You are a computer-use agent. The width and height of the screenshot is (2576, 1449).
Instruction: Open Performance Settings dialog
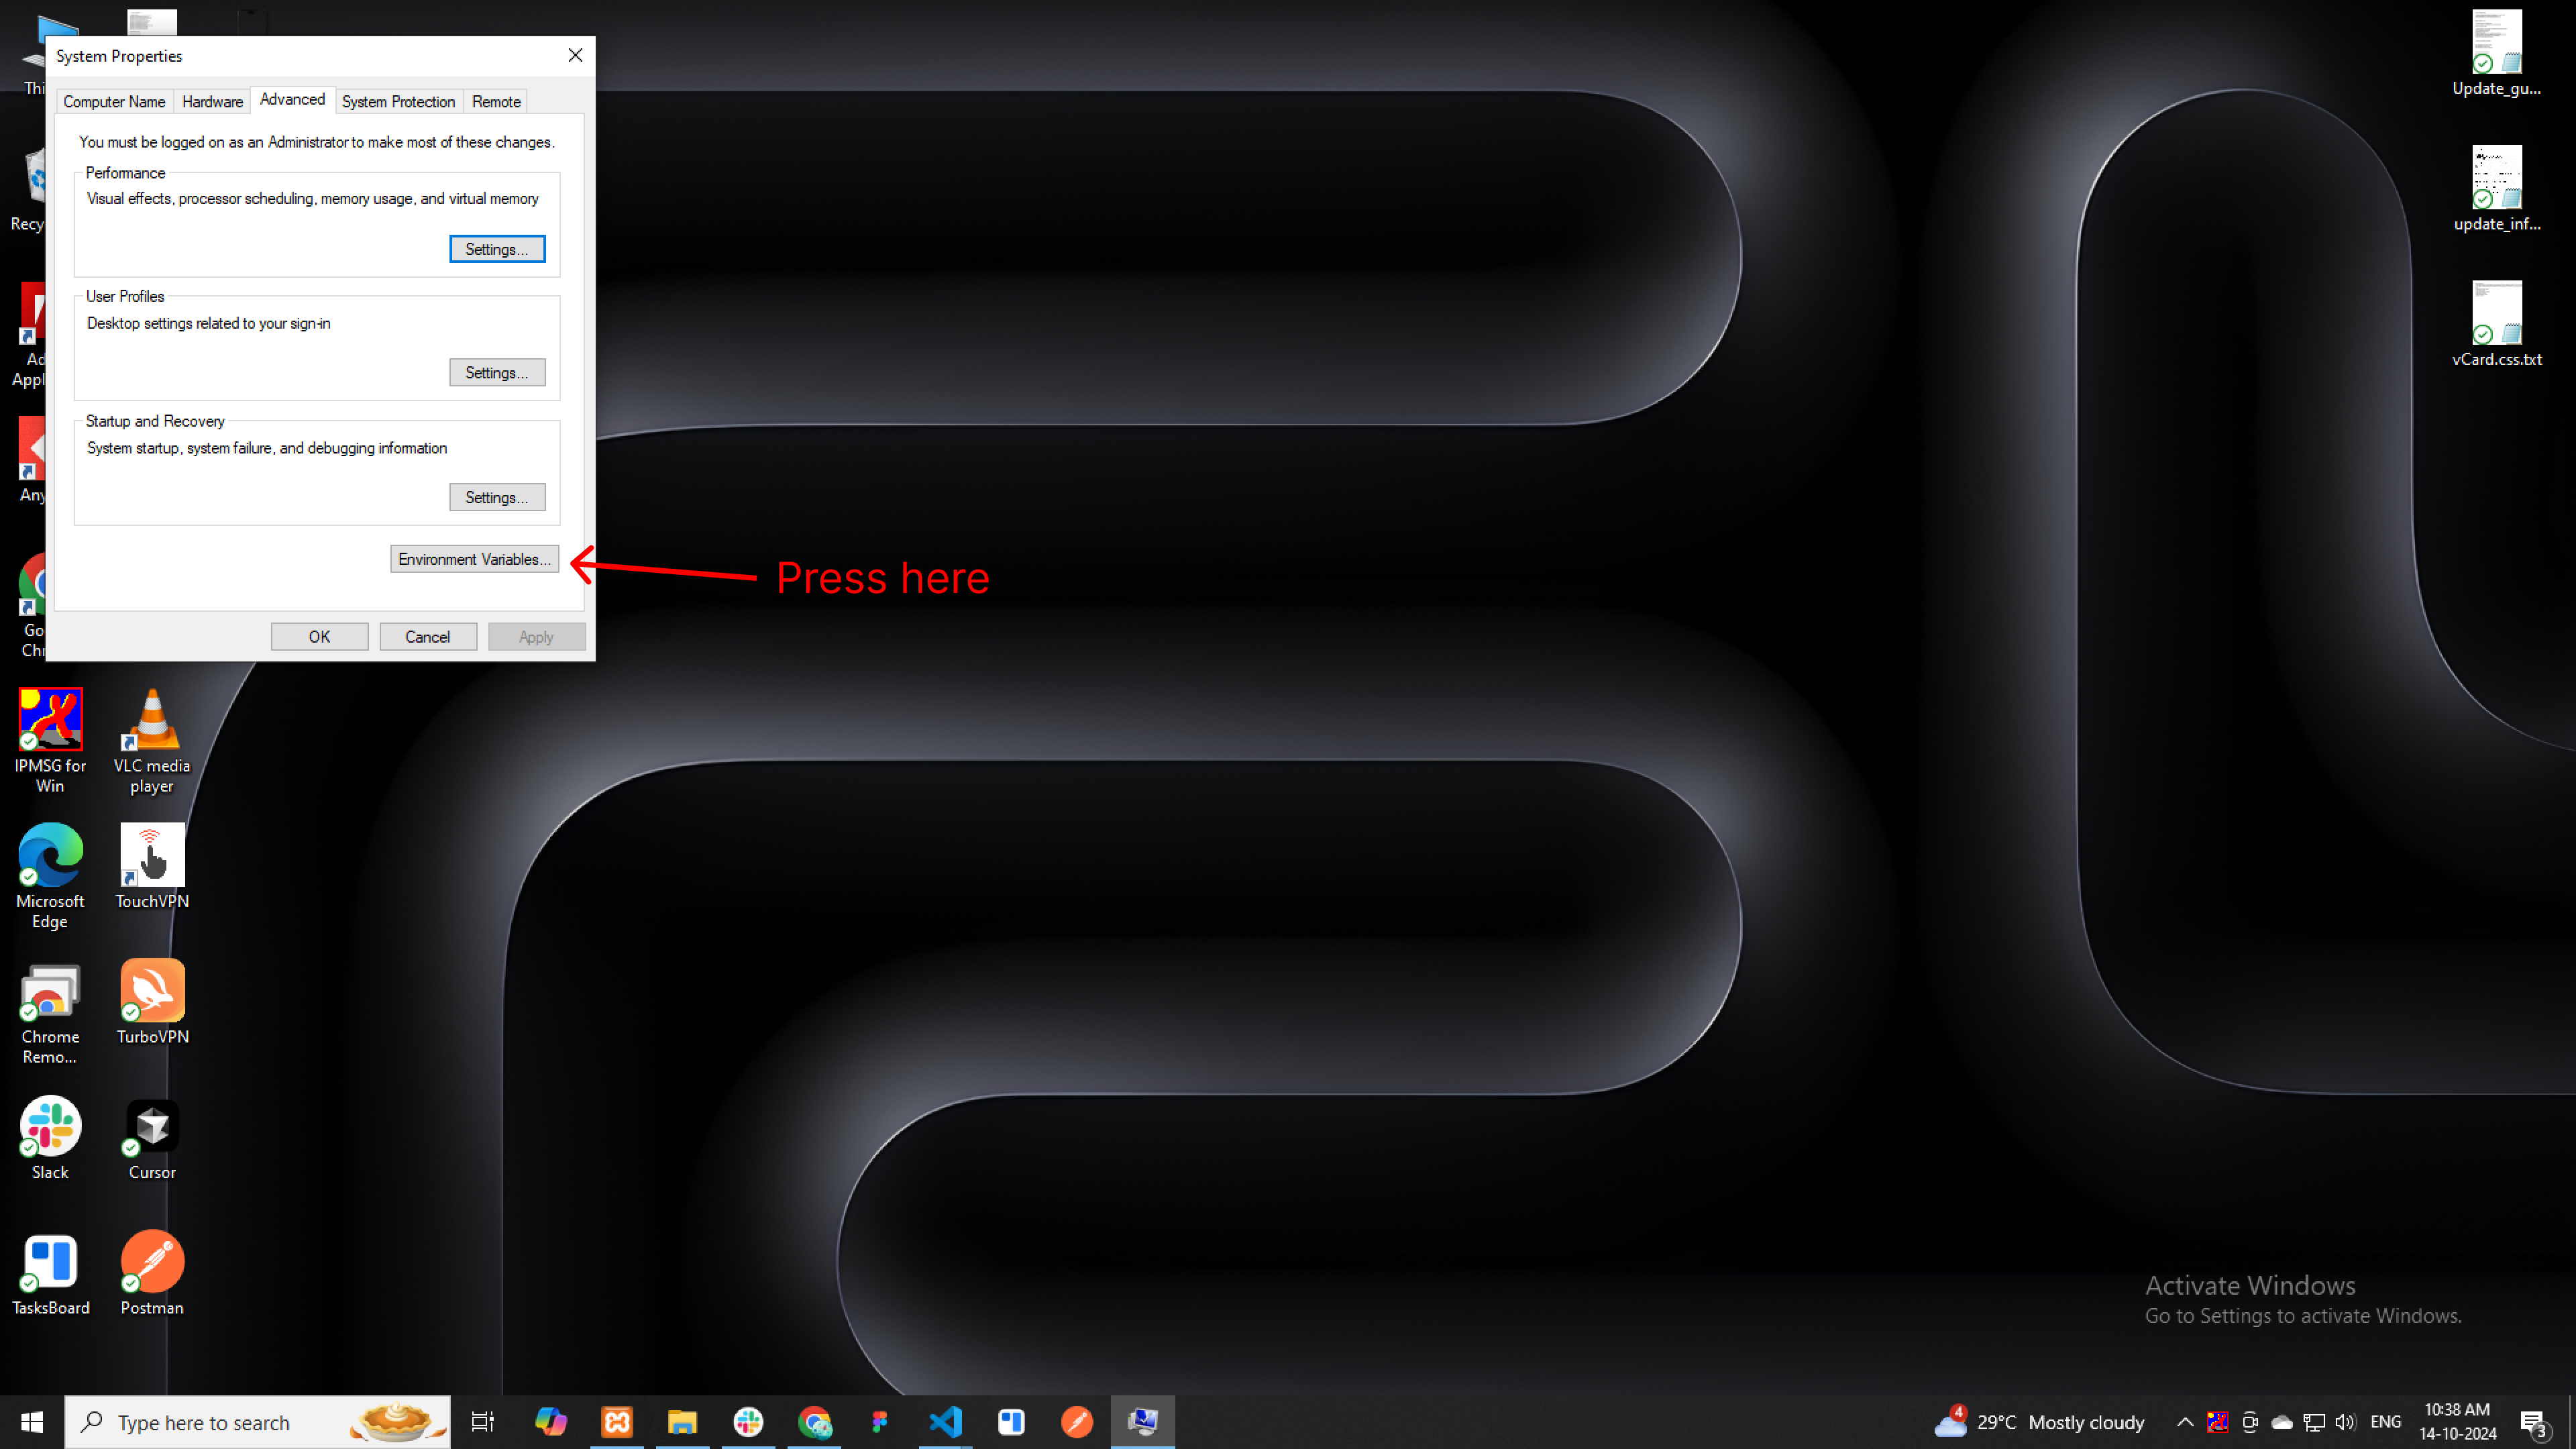point(497,248)
